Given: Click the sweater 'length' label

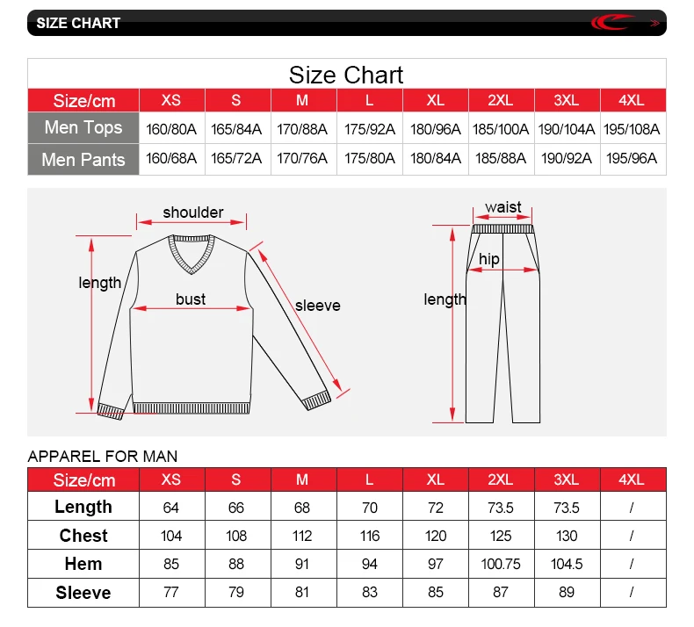Looking at the screenshot, I should point(99,283).
